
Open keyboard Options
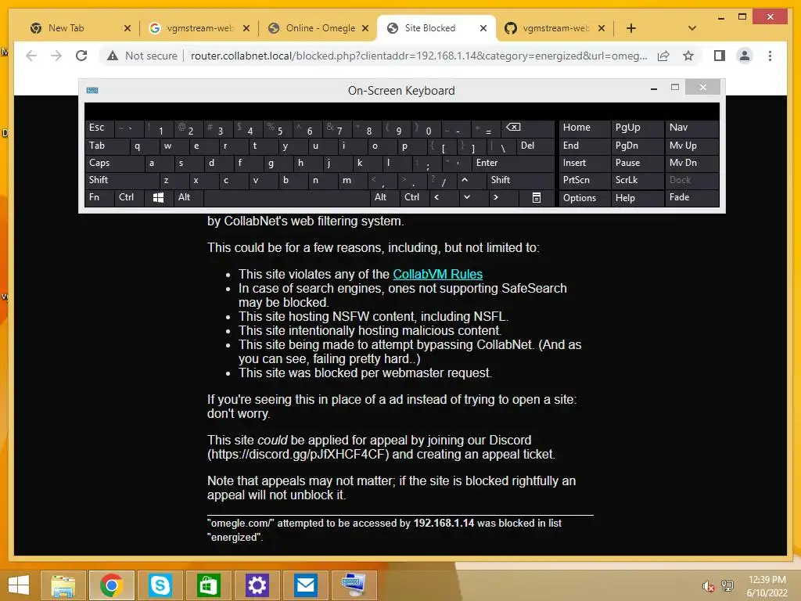(584, 198)
